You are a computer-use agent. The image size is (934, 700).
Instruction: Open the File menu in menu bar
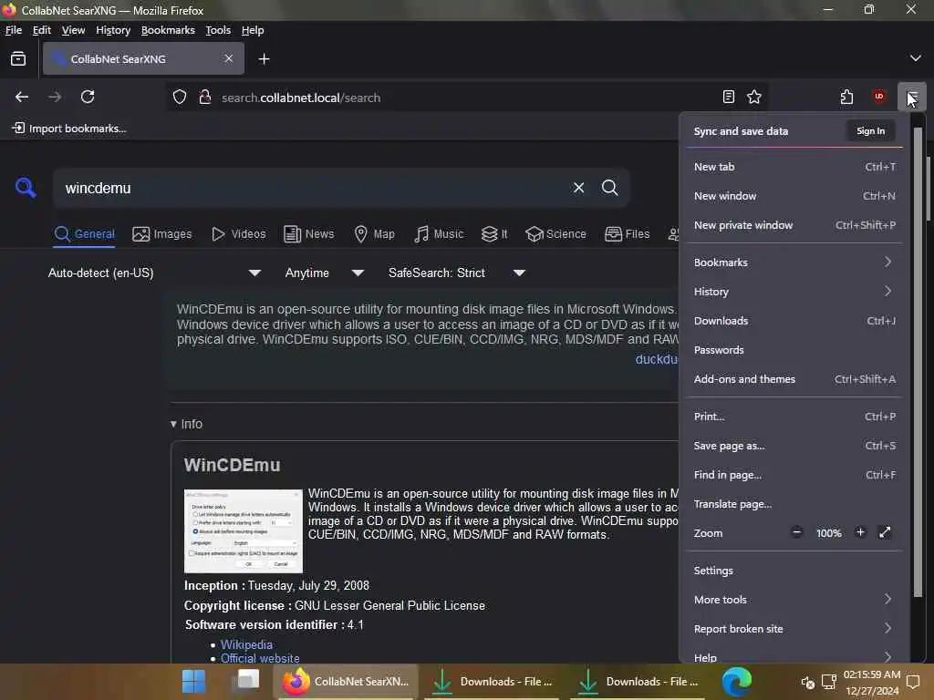(x=13, y=30)
